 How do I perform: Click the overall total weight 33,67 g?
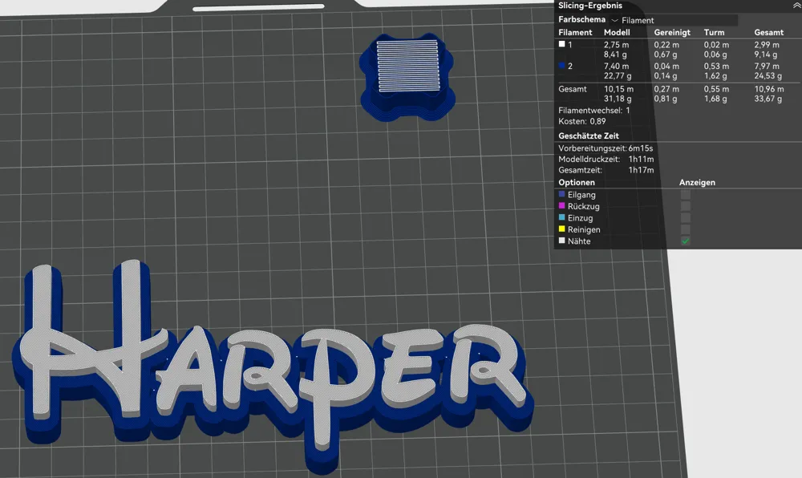pos(768,99)
